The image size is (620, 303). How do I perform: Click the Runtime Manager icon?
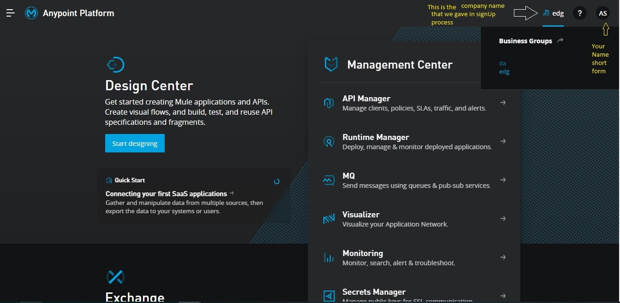(x=328, y=141)
